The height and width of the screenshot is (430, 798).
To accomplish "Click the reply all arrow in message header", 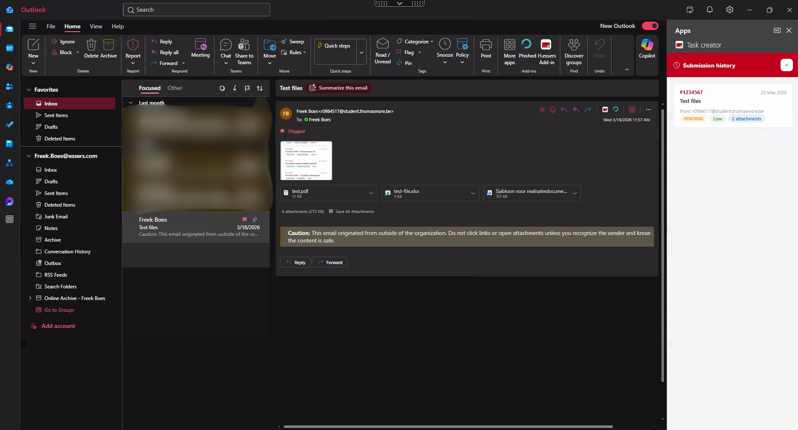I will click(x=576, y=110).
